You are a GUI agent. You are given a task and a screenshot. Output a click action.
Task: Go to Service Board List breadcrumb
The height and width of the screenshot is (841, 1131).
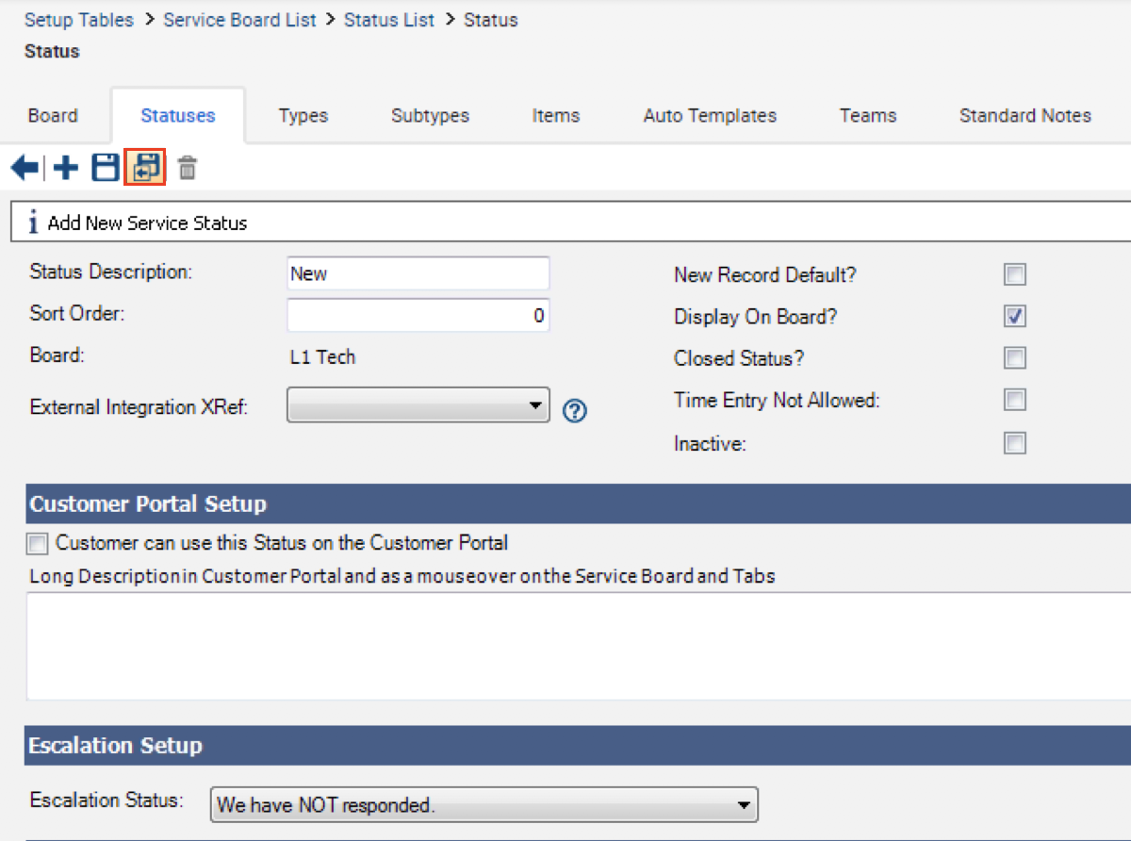(x=240, y=20)
